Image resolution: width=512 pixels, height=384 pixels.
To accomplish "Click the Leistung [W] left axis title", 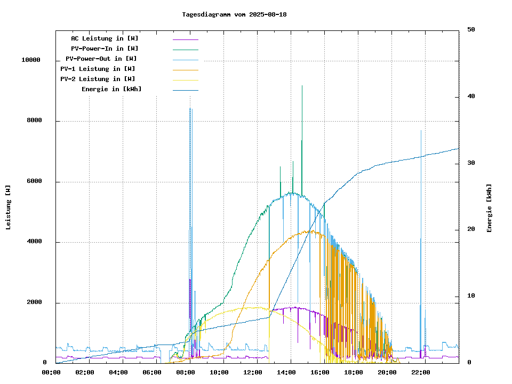I will point(8,207).
